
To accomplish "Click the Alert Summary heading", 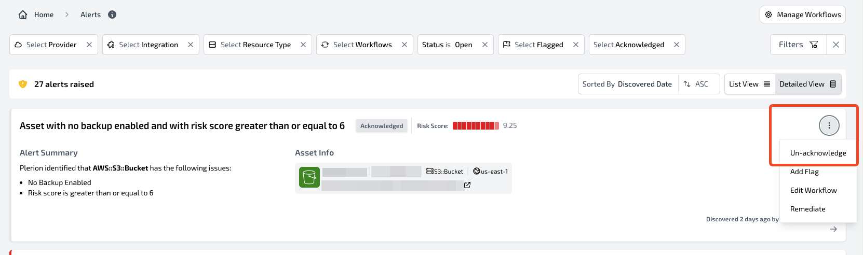I will point(49,152).
